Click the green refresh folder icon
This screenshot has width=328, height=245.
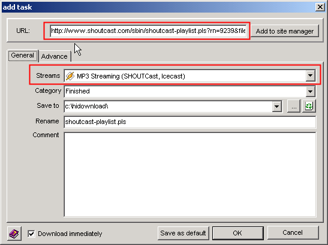(309, 106)
